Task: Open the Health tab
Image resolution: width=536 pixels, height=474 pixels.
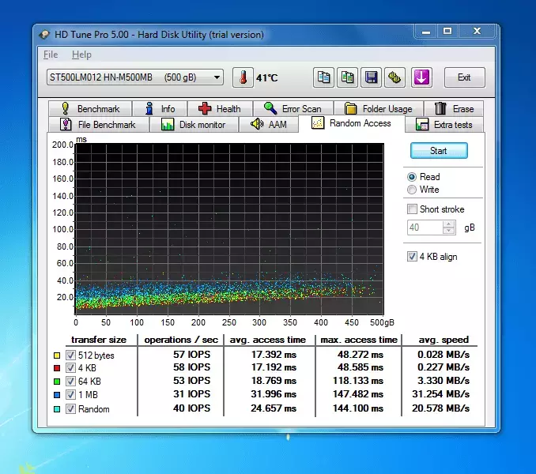Action: 220,109
